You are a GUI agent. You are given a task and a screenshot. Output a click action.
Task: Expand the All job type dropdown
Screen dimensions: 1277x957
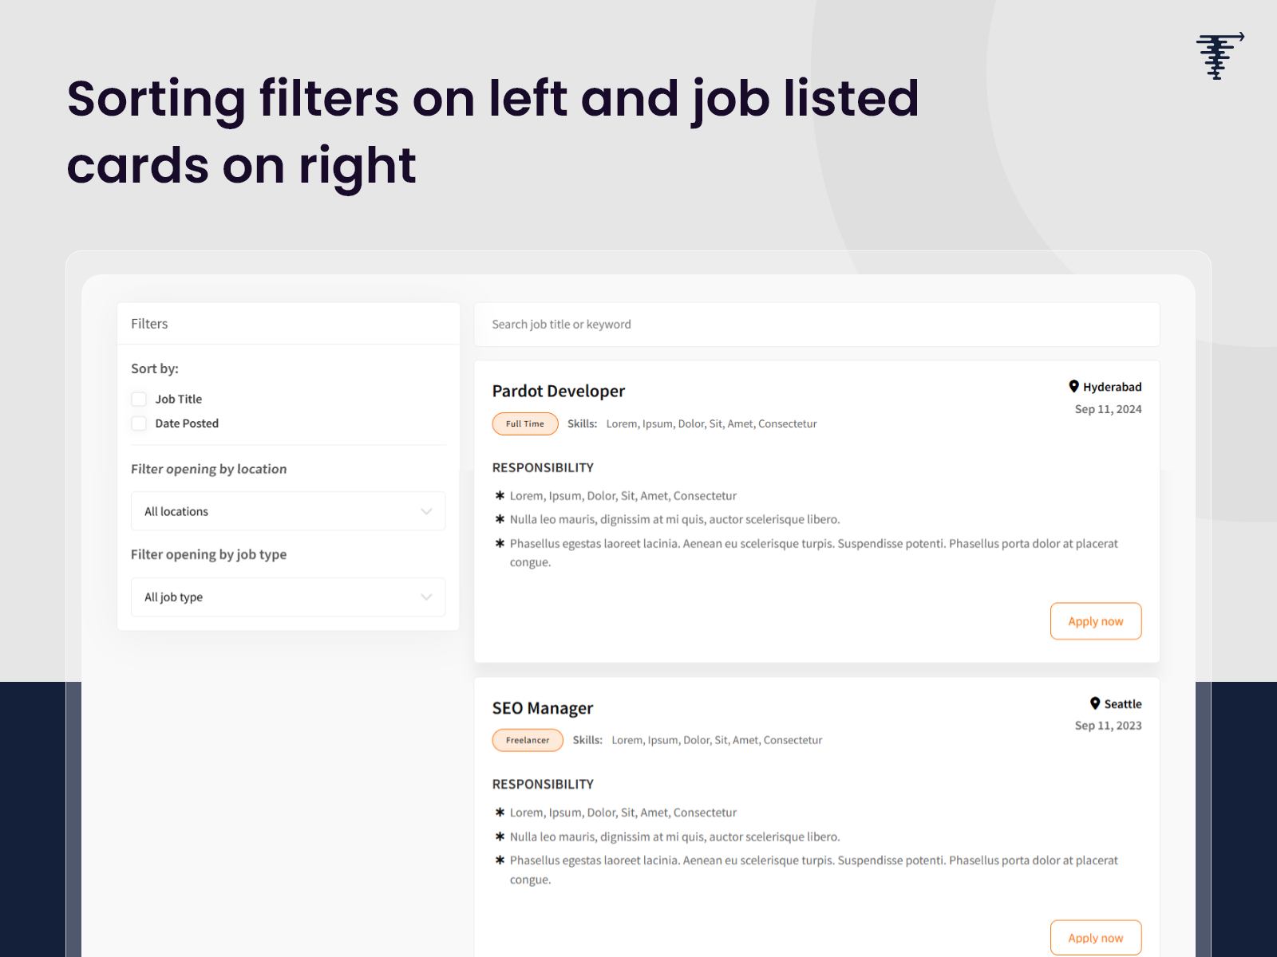287,597
